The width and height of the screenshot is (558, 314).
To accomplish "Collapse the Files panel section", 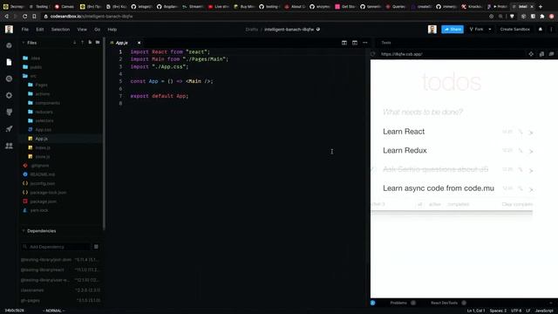I will tap(24, 43).
